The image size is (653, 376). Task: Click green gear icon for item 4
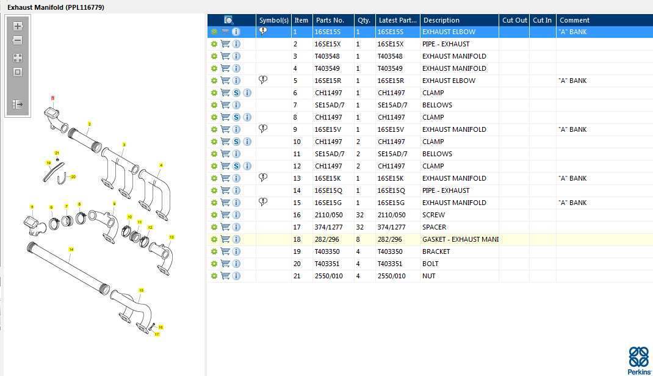coord(214,68)
